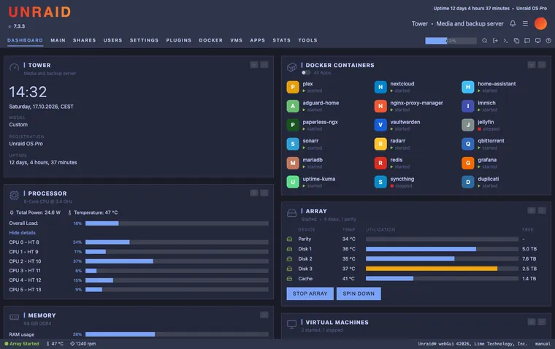
Task: Click the nextcloud container icon
Action: coord(380,87)
